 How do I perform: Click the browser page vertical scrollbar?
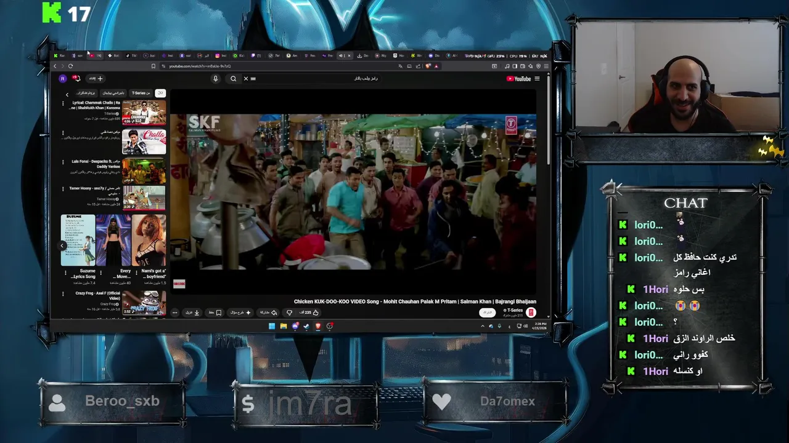coord(547,120)
